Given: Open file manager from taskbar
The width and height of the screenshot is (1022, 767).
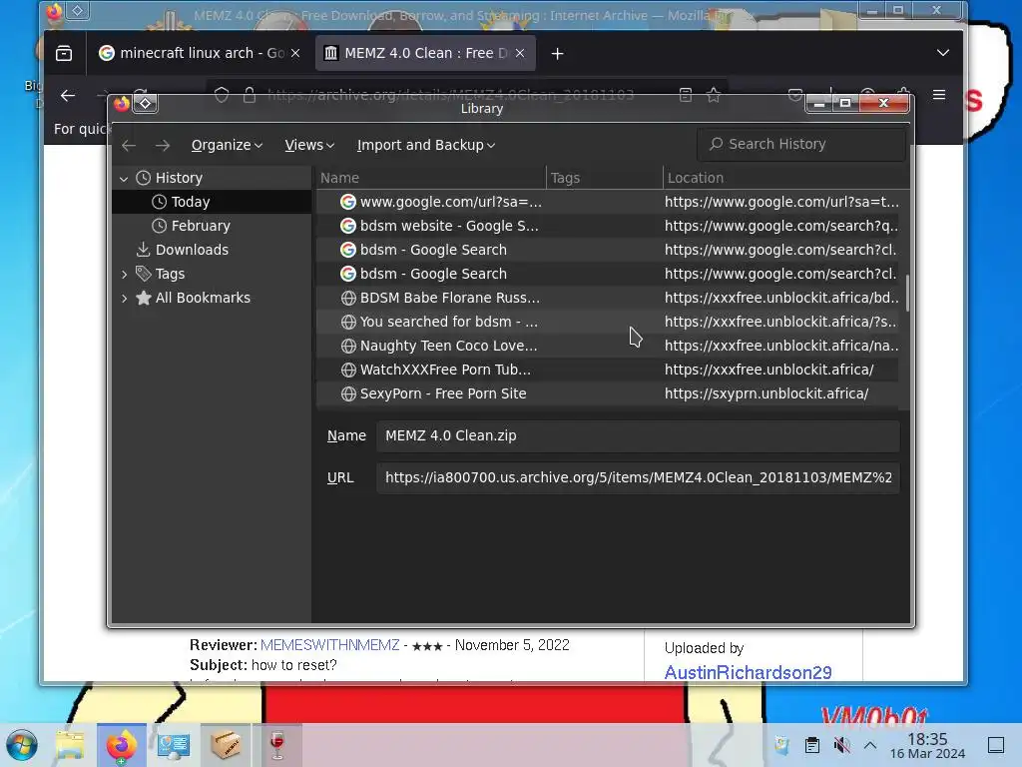Looking at the screenshot, I should tap(70, 745).
